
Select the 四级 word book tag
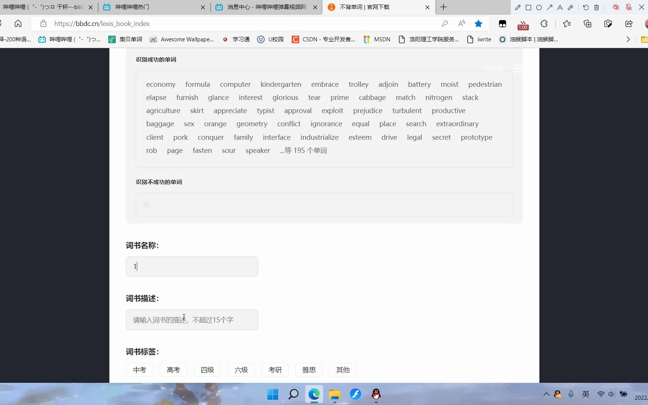207,370
